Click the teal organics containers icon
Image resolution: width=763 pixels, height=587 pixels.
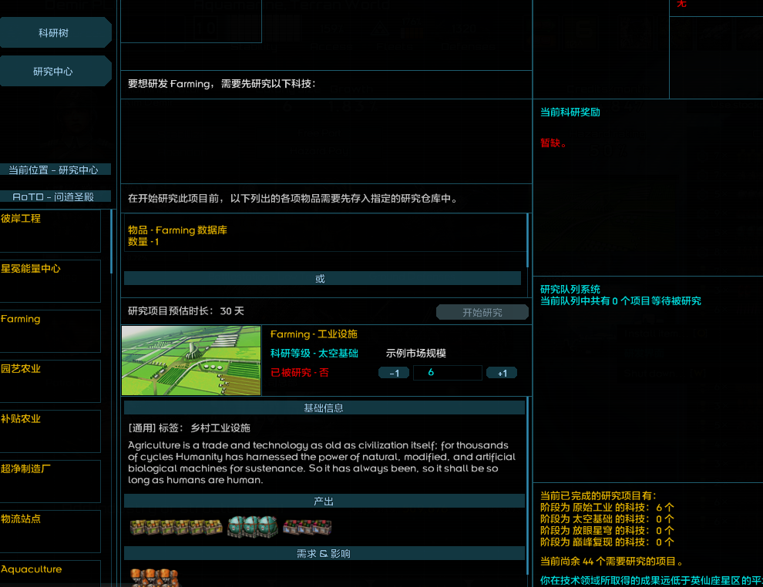pyautogui.click(x=252, y=527)
